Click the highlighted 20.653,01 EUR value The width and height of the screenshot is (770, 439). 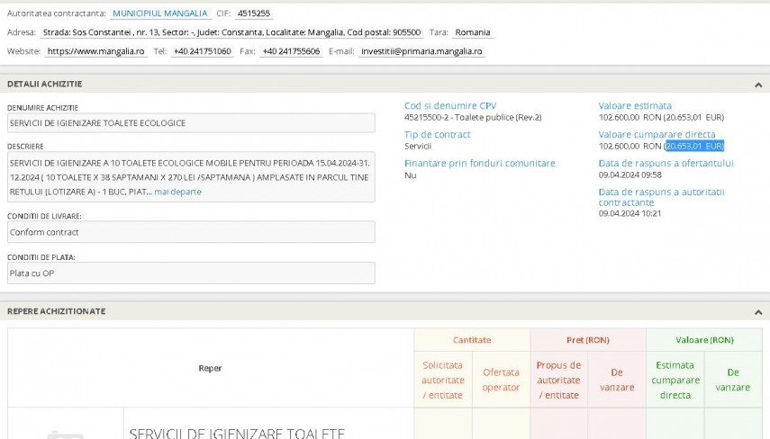pyautogui.click(x=693, y=146)
